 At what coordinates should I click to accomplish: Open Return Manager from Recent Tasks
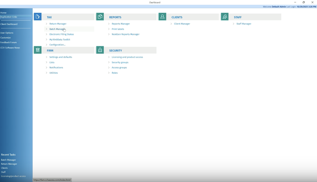point(9,164)
